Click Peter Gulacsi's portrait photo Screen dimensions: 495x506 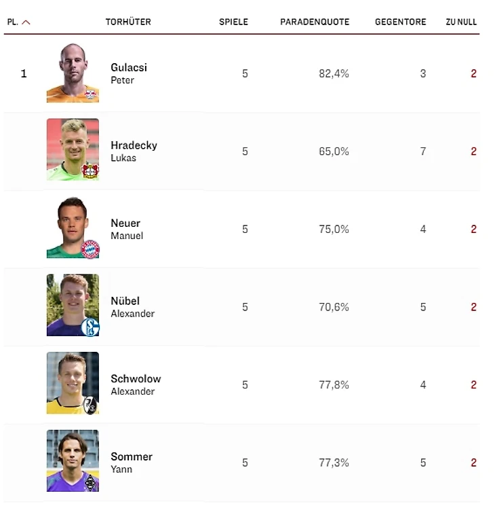(x=73, y=73)
